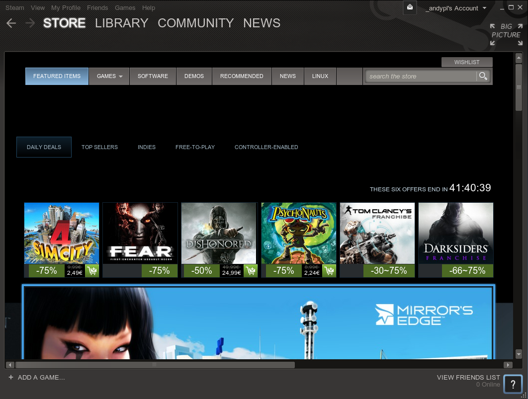Open the Darksiders Franchise deal
The height and width of the screenshot is (399, 528).
456,233
